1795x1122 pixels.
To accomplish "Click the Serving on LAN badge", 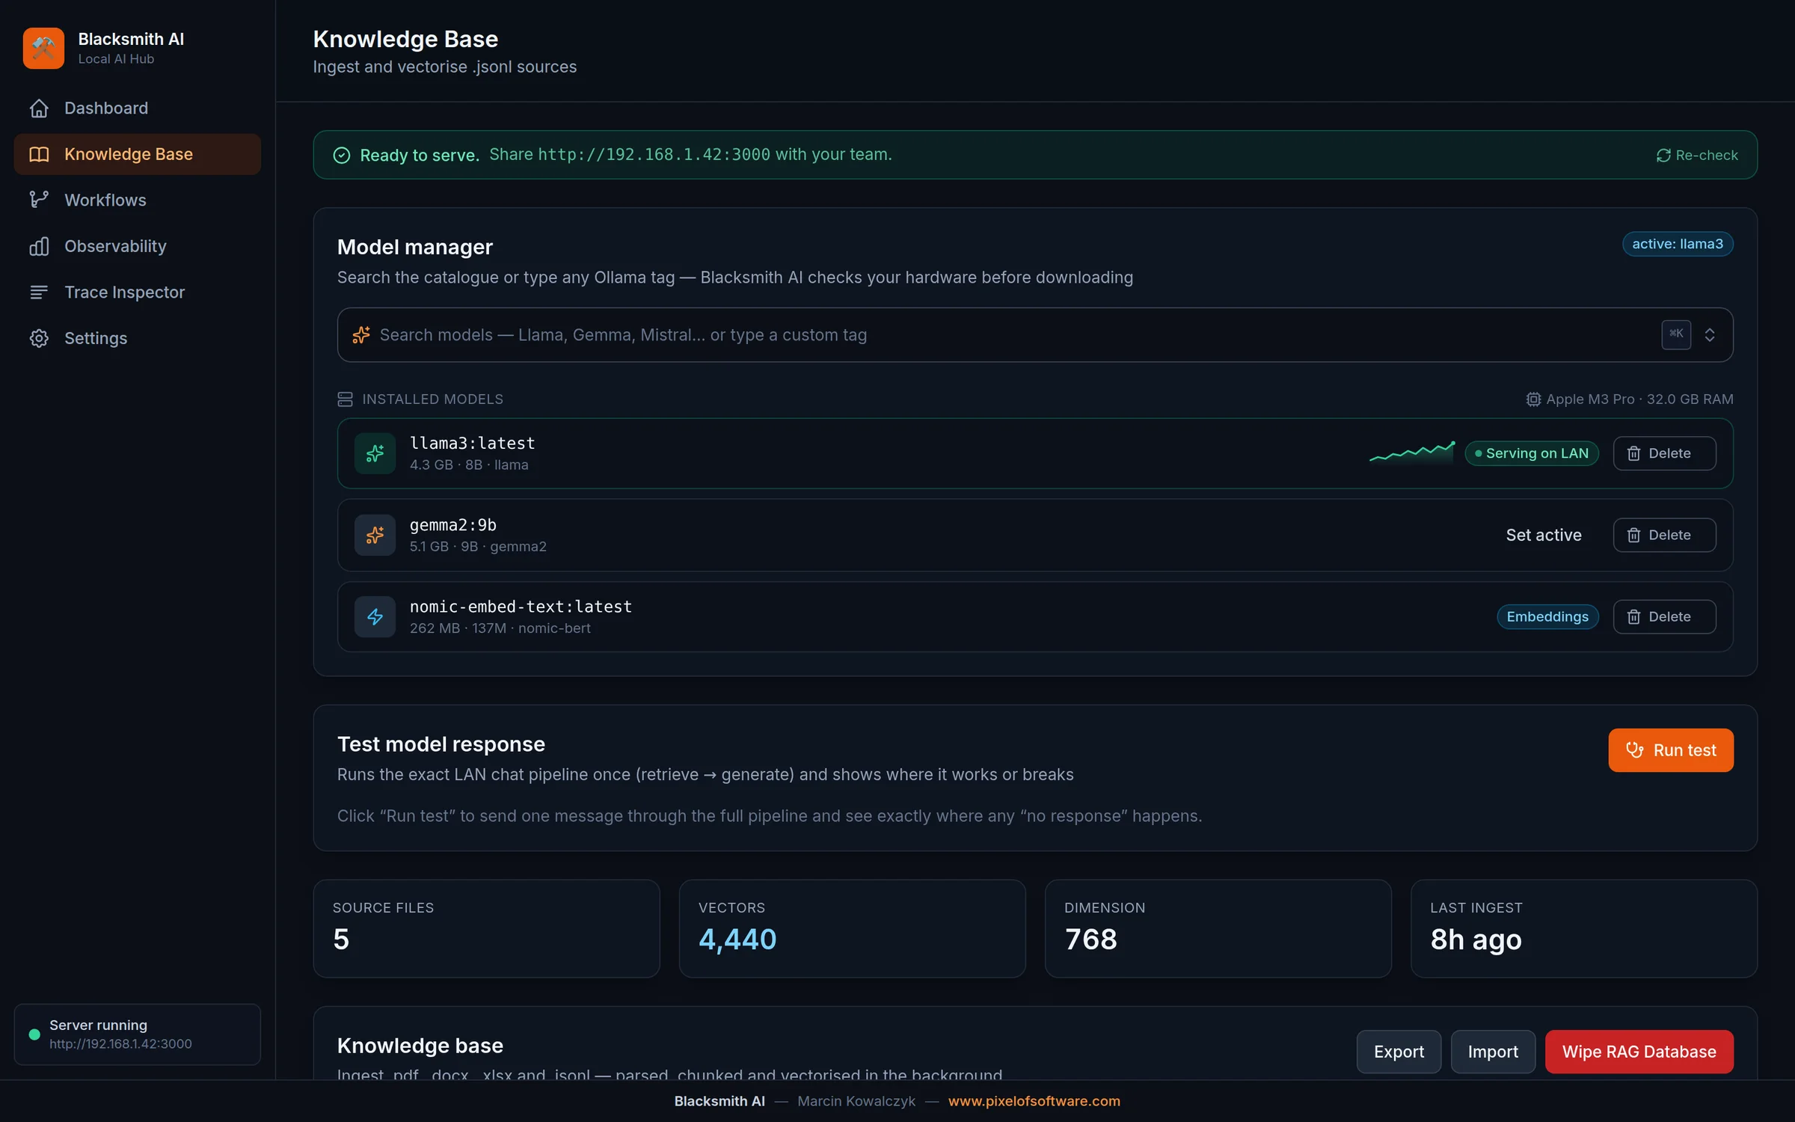I will point(1532,453).
